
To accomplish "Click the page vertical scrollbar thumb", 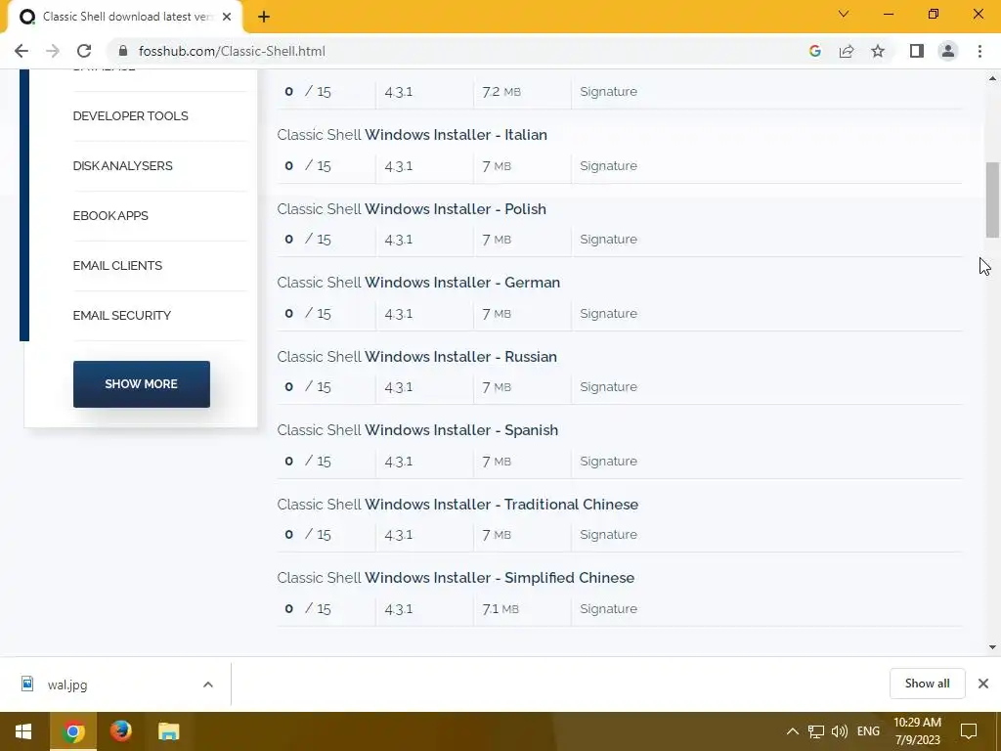I will 992,199.
